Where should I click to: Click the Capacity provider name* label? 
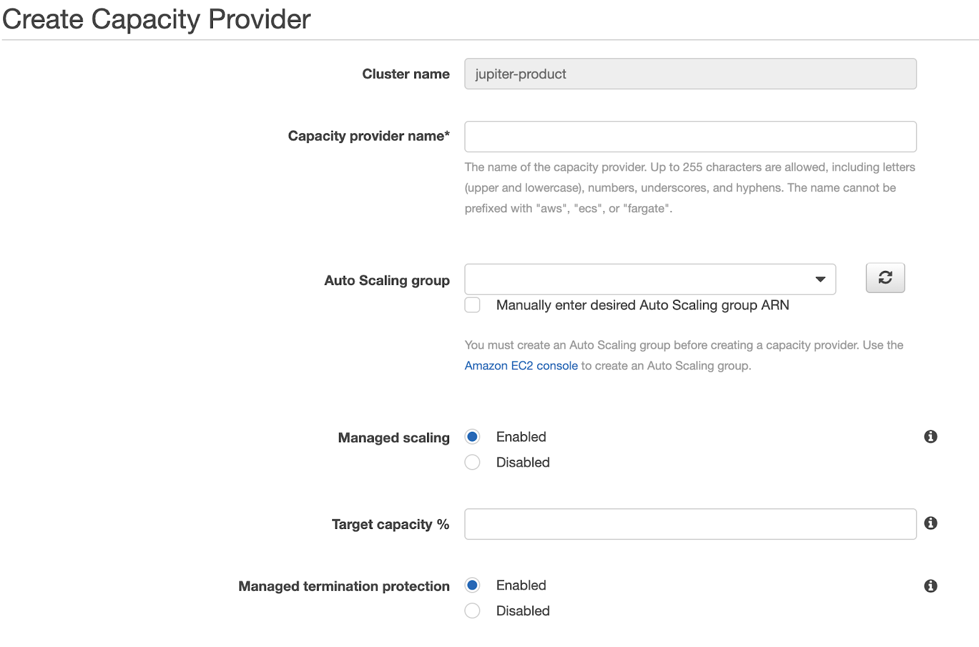369,136
